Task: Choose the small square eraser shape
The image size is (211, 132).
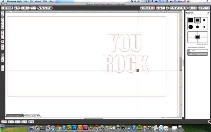Action: [x=204, y=20]
